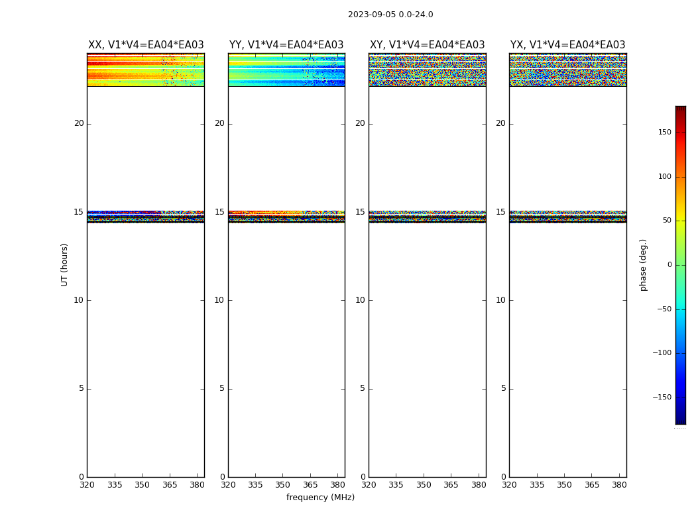Select the YY, V1*V4=EA04*EA03 panel title
The image size is (696, 530).
[286, 45]
